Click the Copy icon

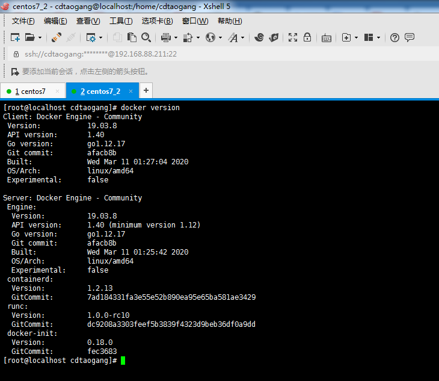pos(117,37)
